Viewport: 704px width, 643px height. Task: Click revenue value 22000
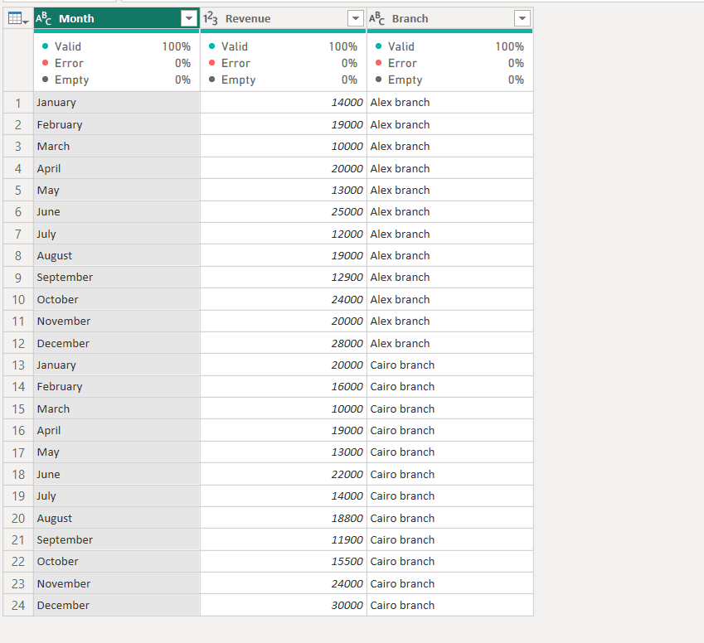click(284, 474)
